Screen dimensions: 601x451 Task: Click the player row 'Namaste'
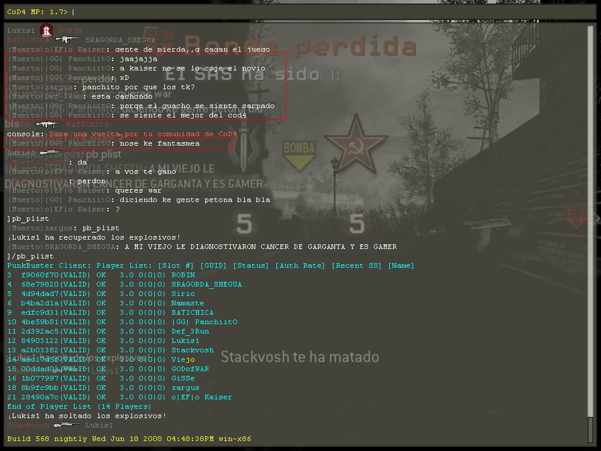pos(106,303)
